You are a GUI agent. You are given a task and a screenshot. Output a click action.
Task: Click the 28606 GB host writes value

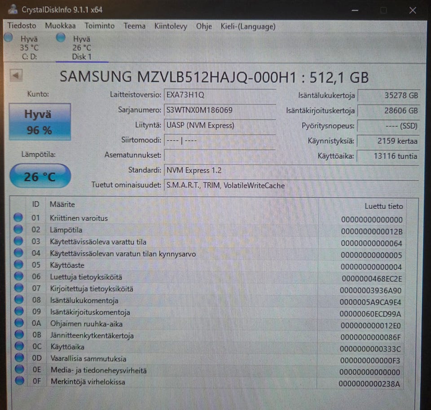(x=389, y=111)
